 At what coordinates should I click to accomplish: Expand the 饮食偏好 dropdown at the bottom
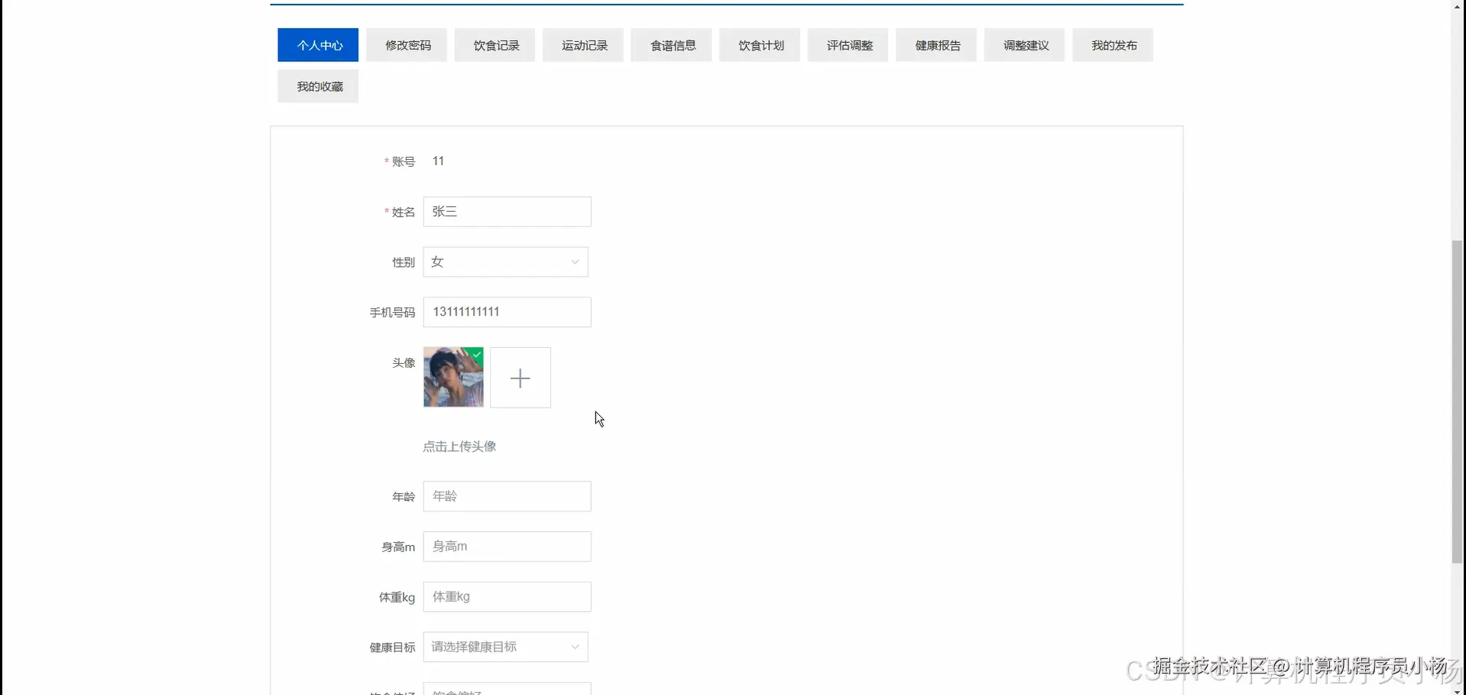(507, 689)
